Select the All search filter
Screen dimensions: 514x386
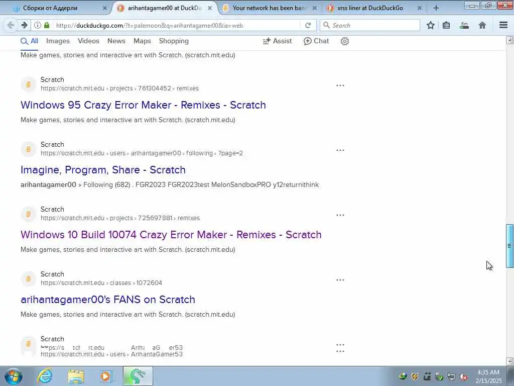(29, 41)
